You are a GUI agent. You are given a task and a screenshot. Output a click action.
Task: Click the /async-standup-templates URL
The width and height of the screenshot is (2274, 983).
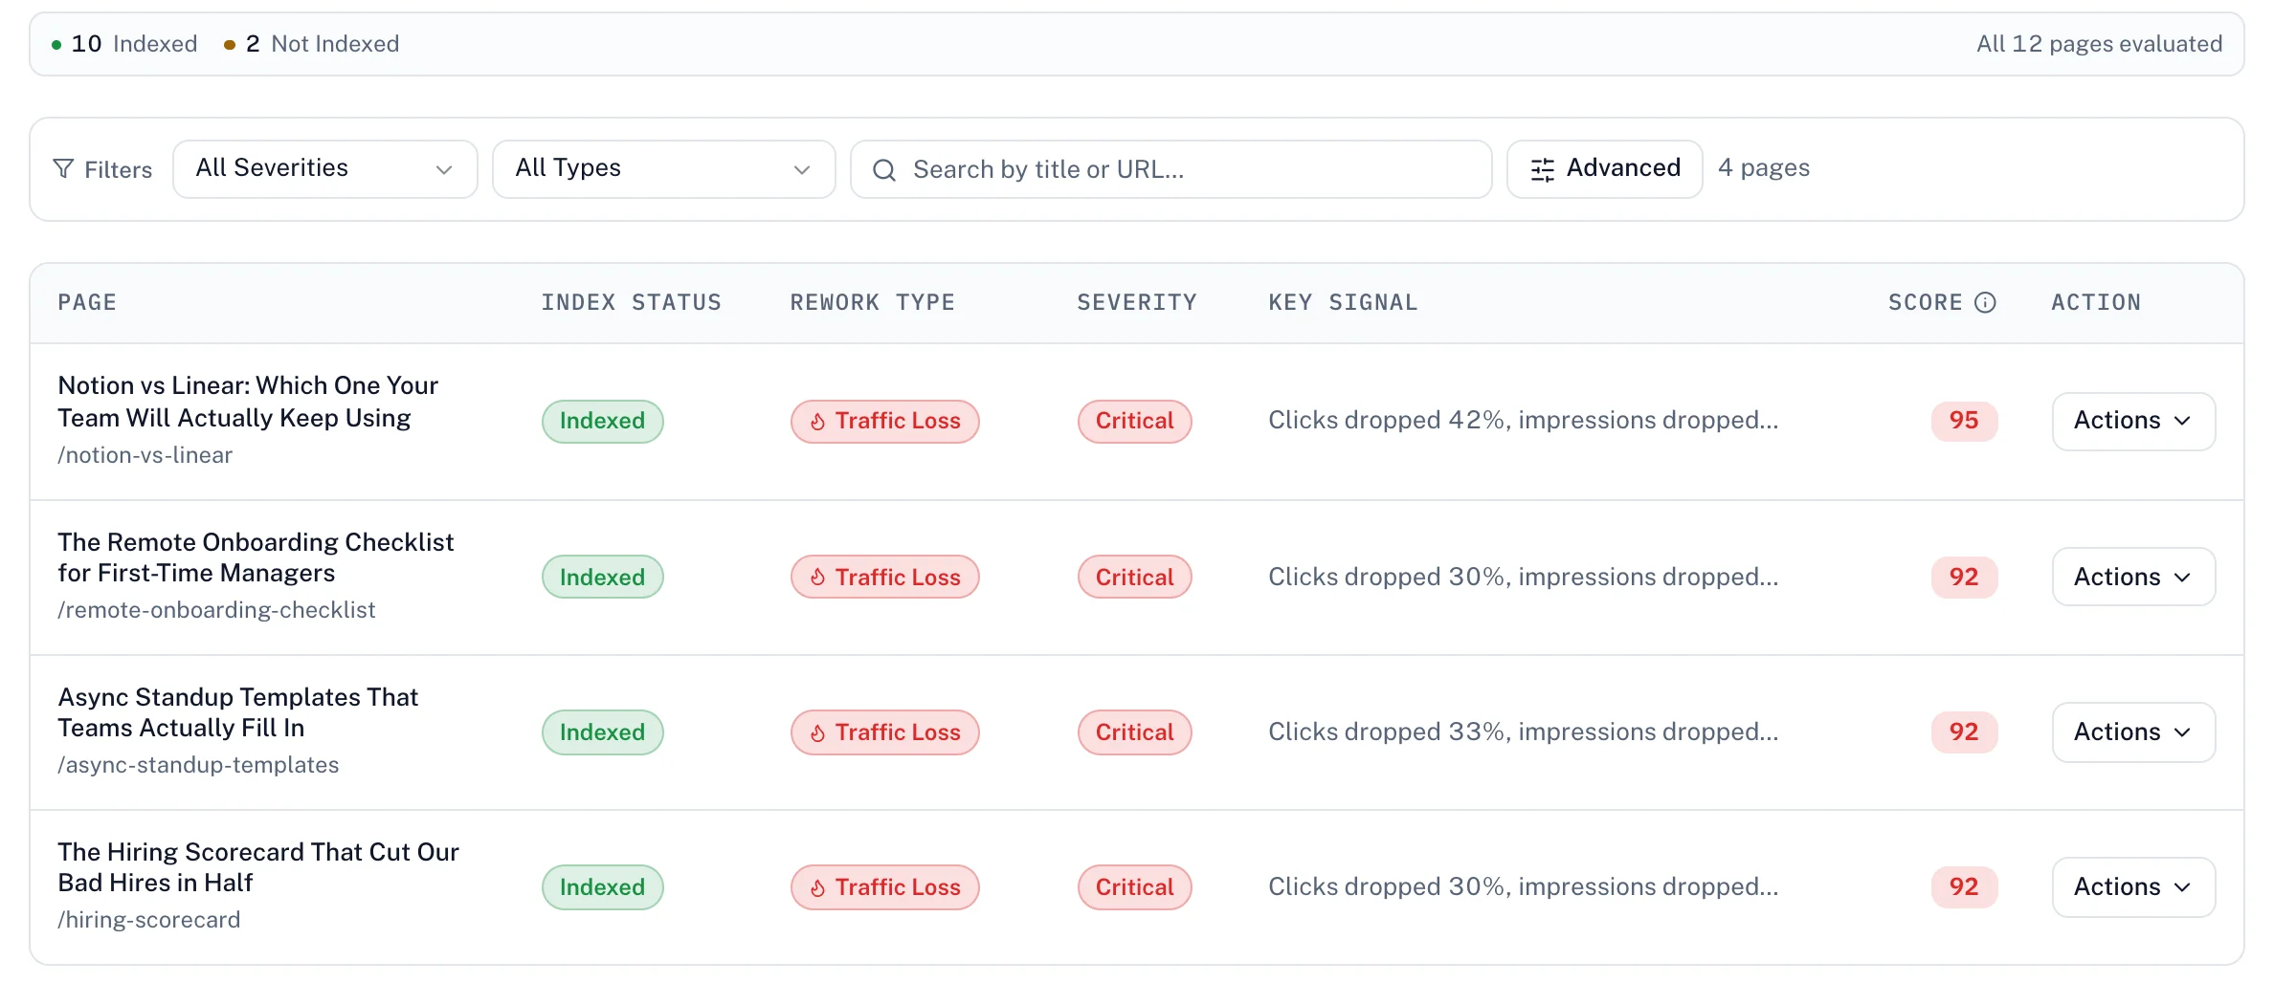198,765
